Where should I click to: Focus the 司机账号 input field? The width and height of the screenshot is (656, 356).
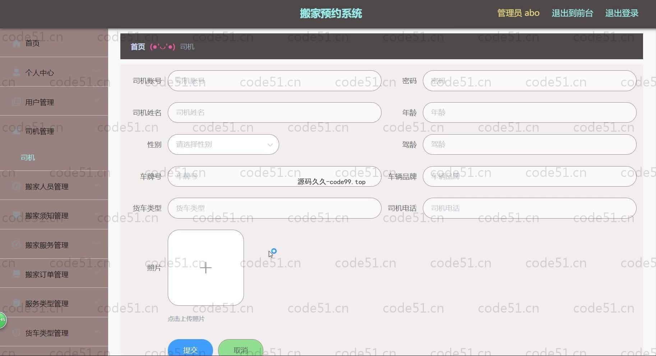coord(274,81)
